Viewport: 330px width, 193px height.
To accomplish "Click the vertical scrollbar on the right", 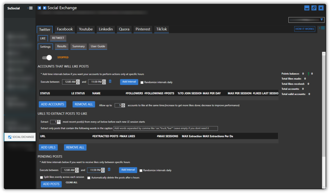I will point(324,106).
